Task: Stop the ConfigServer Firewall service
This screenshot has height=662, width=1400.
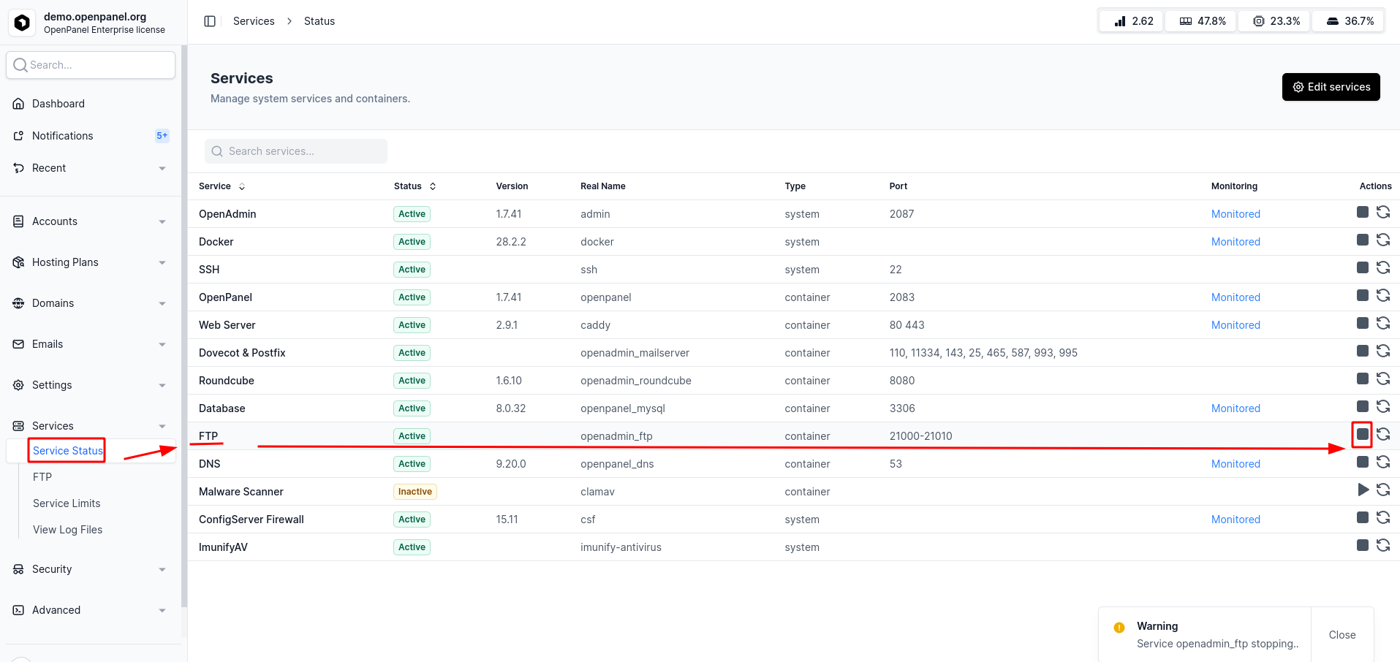Action: click(x=1363, y=517)
